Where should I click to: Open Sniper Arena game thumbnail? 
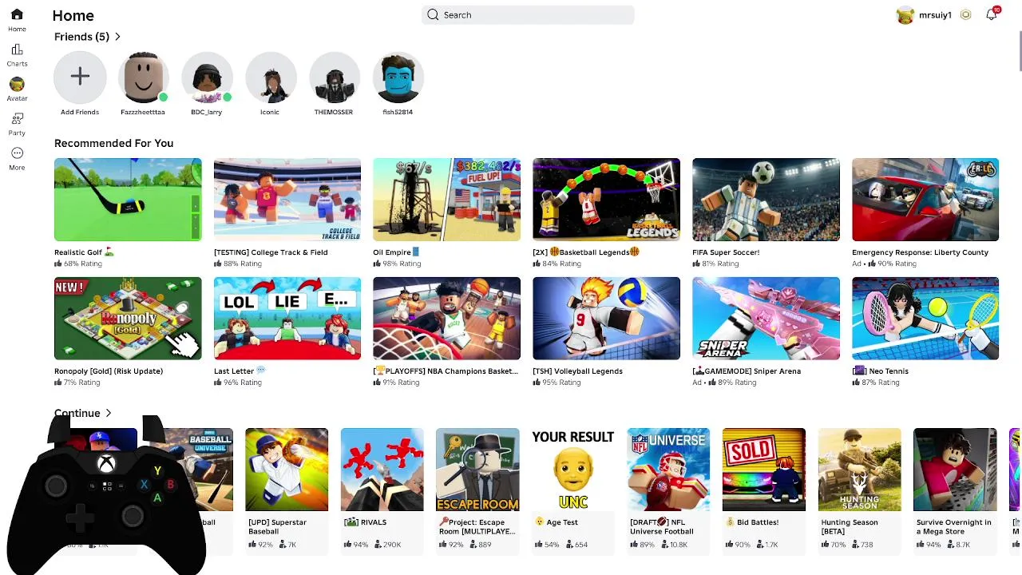(766, 319)
